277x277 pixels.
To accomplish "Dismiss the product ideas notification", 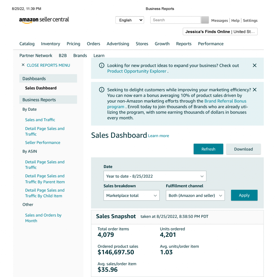I will pyautogui.click(x=254, y=65).
